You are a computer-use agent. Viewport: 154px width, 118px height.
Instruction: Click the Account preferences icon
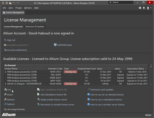[x=5, y=50]
